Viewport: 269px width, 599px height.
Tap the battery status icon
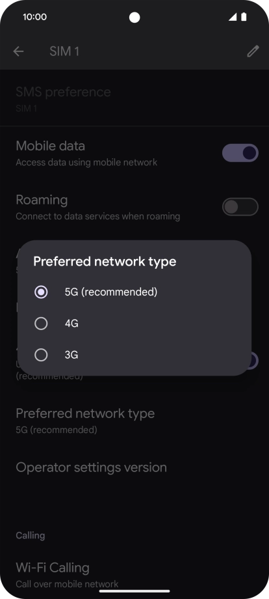click(x=244, y=17)
